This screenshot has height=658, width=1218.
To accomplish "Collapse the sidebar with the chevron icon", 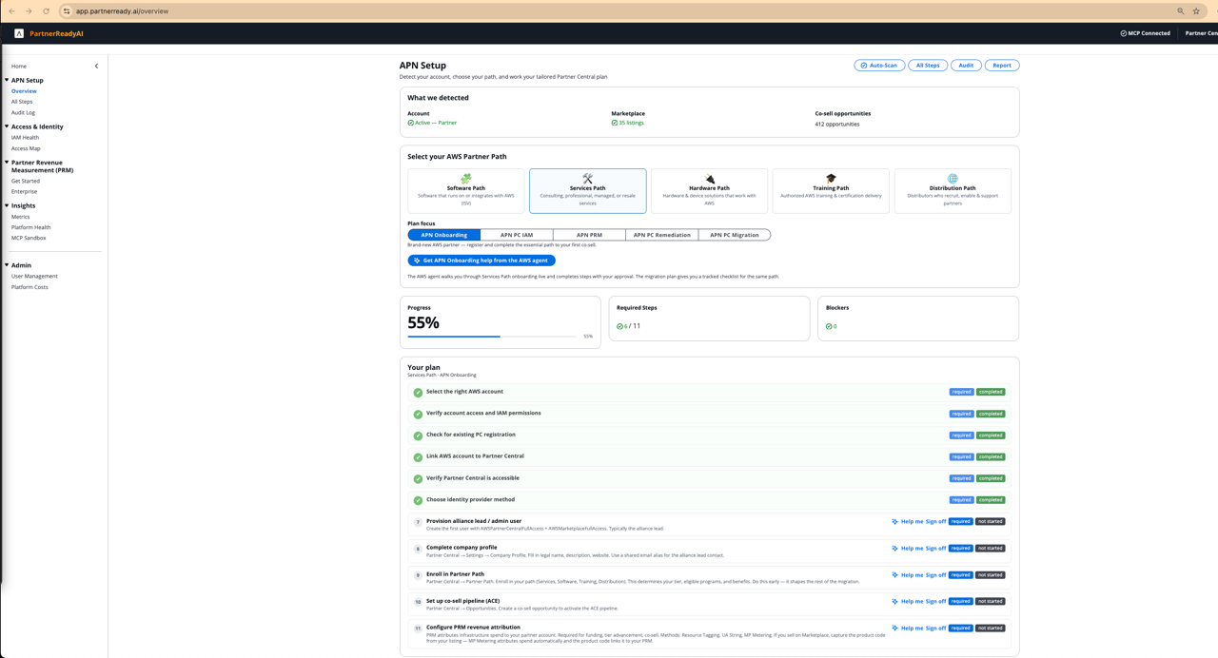I will point(96,67).
